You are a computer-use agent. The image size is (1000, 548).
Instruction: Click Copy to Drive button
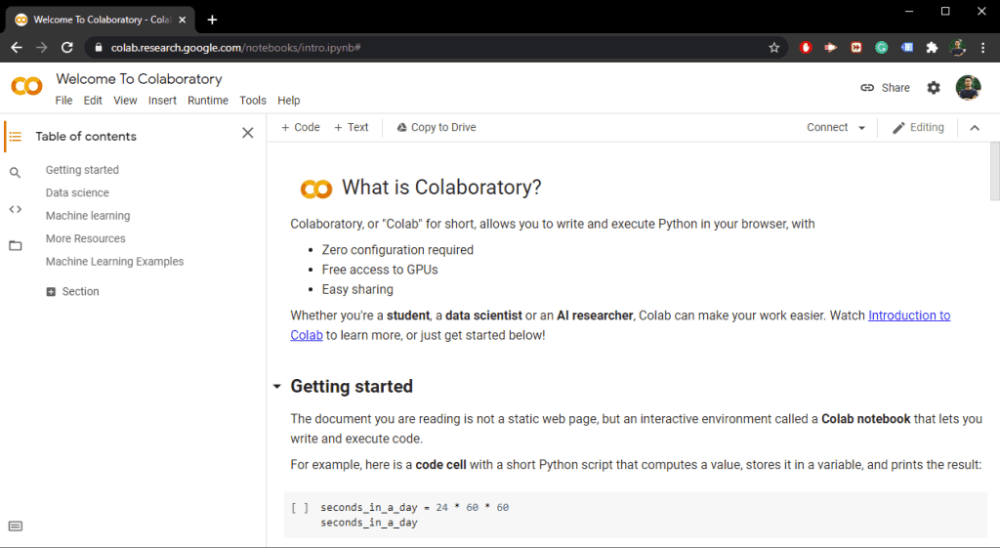pyautogui.click(x=437, y=128)
